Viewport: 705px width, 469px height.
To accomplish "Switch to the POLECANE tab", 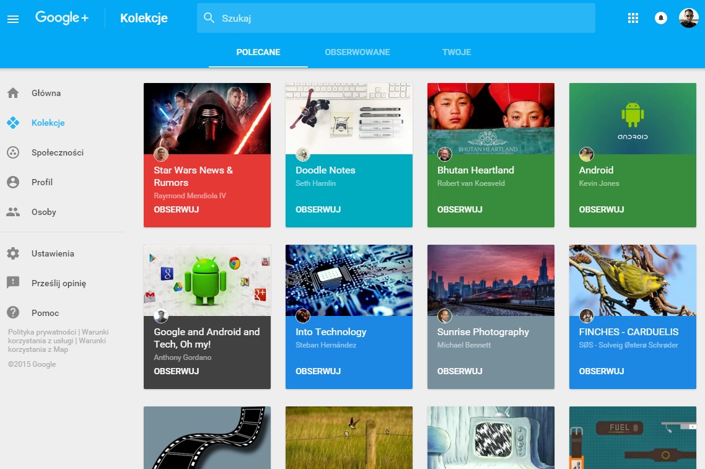I will pyautogui.click(x=258, y=52).
